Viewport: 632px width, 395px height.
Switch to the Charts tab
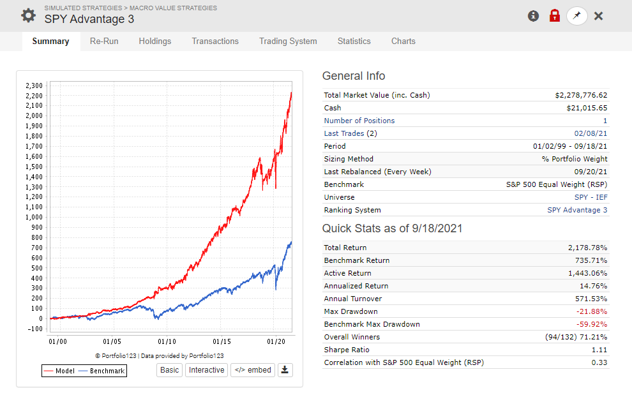coord(403,41)
